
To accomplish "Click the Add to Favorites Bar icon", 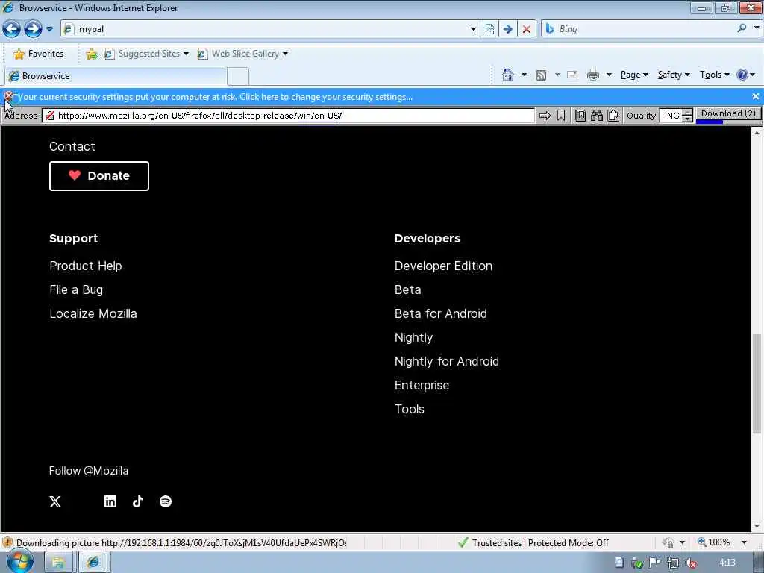I will point(92,54).
